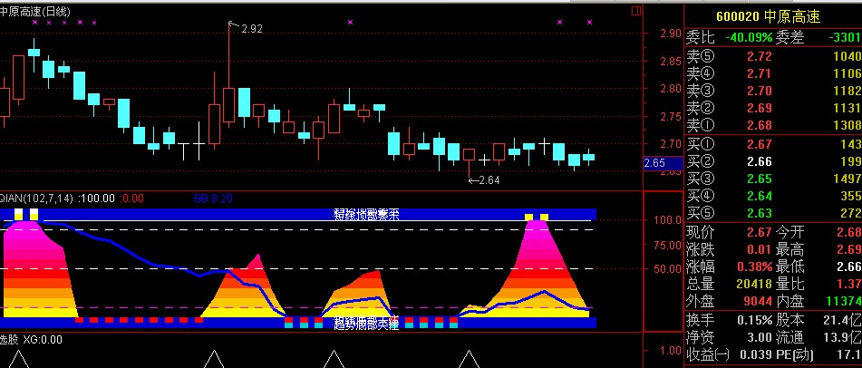Click the 2.64 low price arrow marker

click(486, 181)
